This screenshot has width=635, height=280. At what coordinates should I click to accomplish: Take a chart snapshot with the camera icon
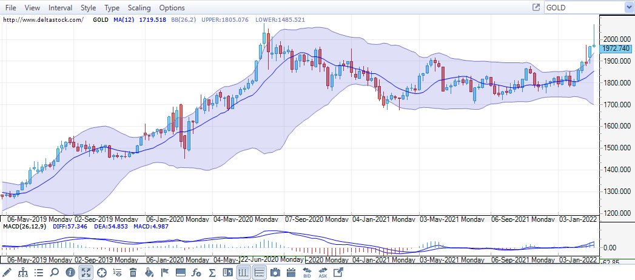point(275,272)
